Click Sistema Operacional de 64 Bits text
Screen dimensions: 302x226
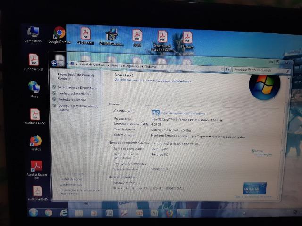pos(171,130)
